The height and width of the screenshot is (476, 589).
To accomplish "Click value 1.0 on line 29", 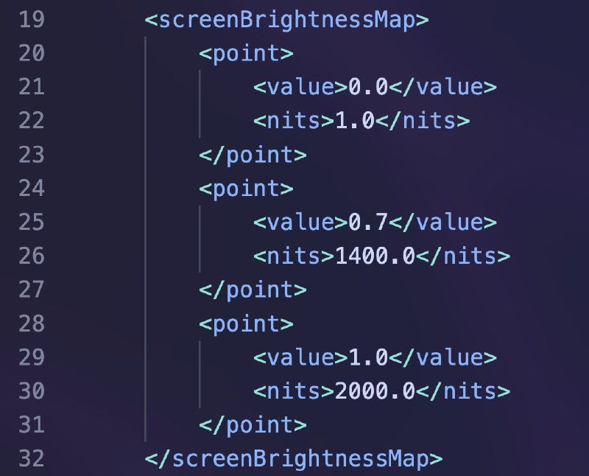I will click(368, 357).
